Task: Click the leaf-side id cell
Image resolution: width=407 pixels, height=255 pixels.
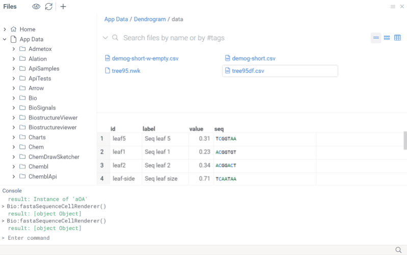Action: pos(126,178)
